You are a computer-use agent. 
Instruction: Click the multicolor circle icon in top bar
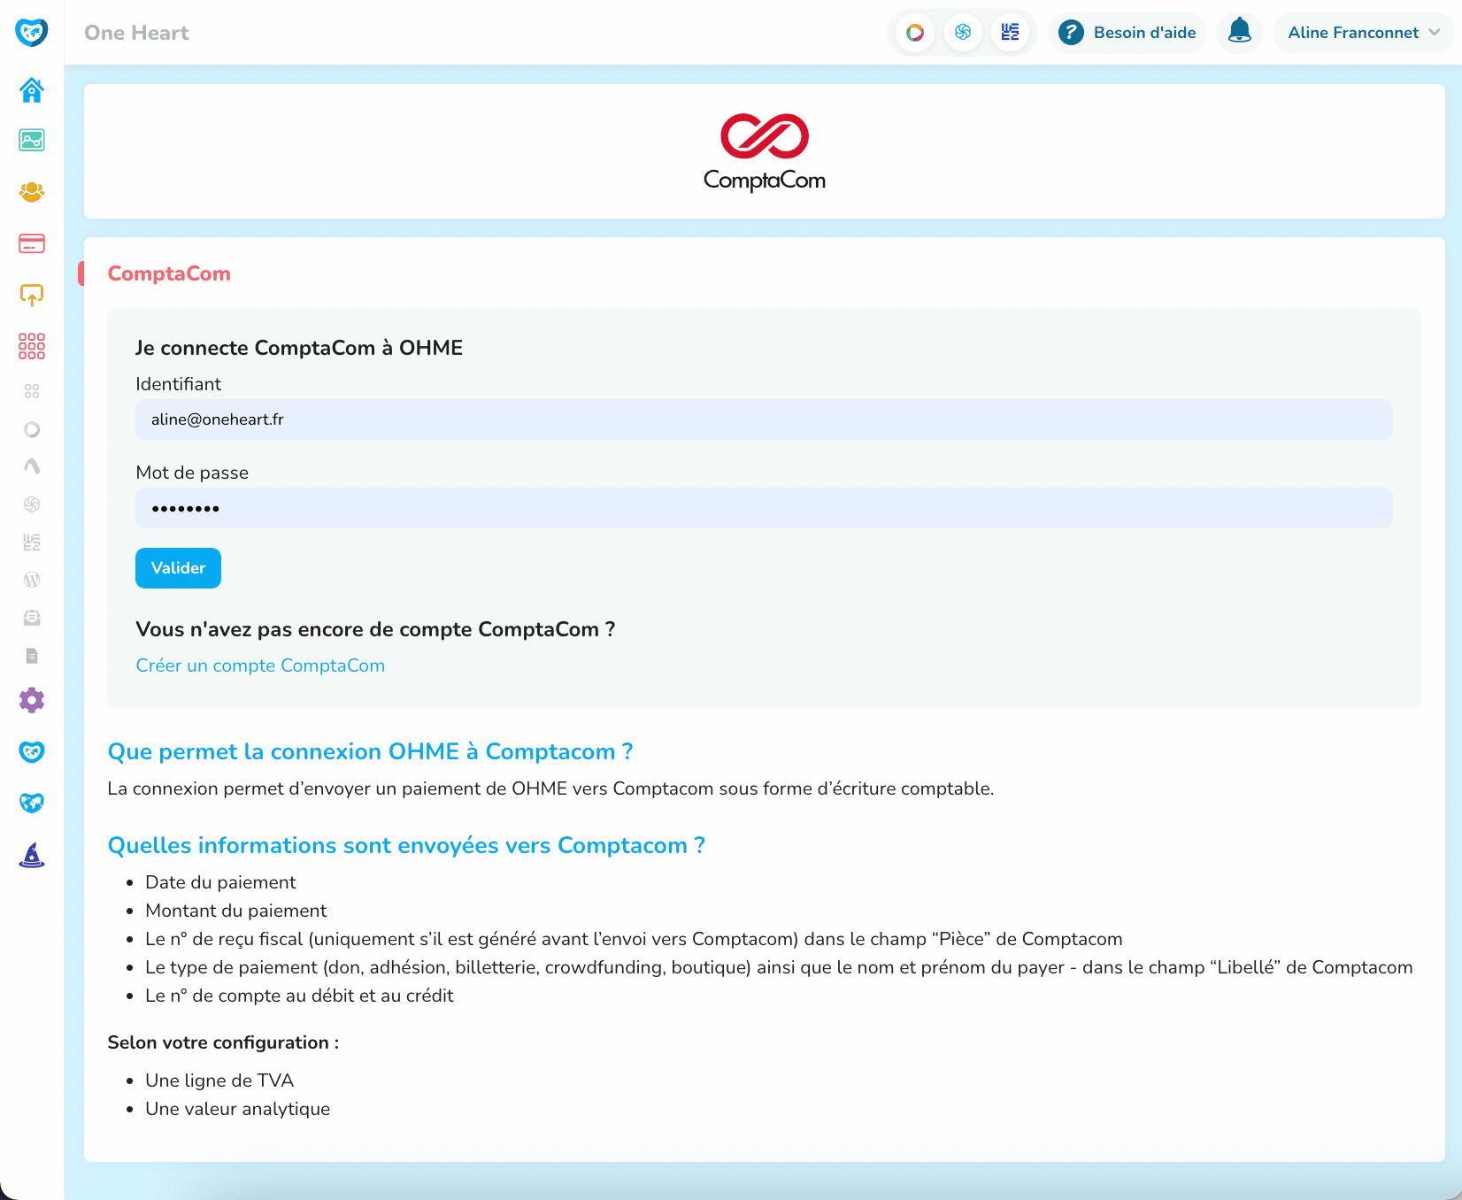(915, 33)
